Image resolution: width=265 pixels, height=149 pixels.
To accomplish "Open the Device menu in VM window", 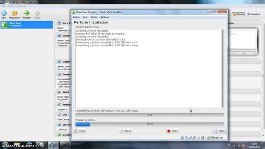I will coord(94,17).
